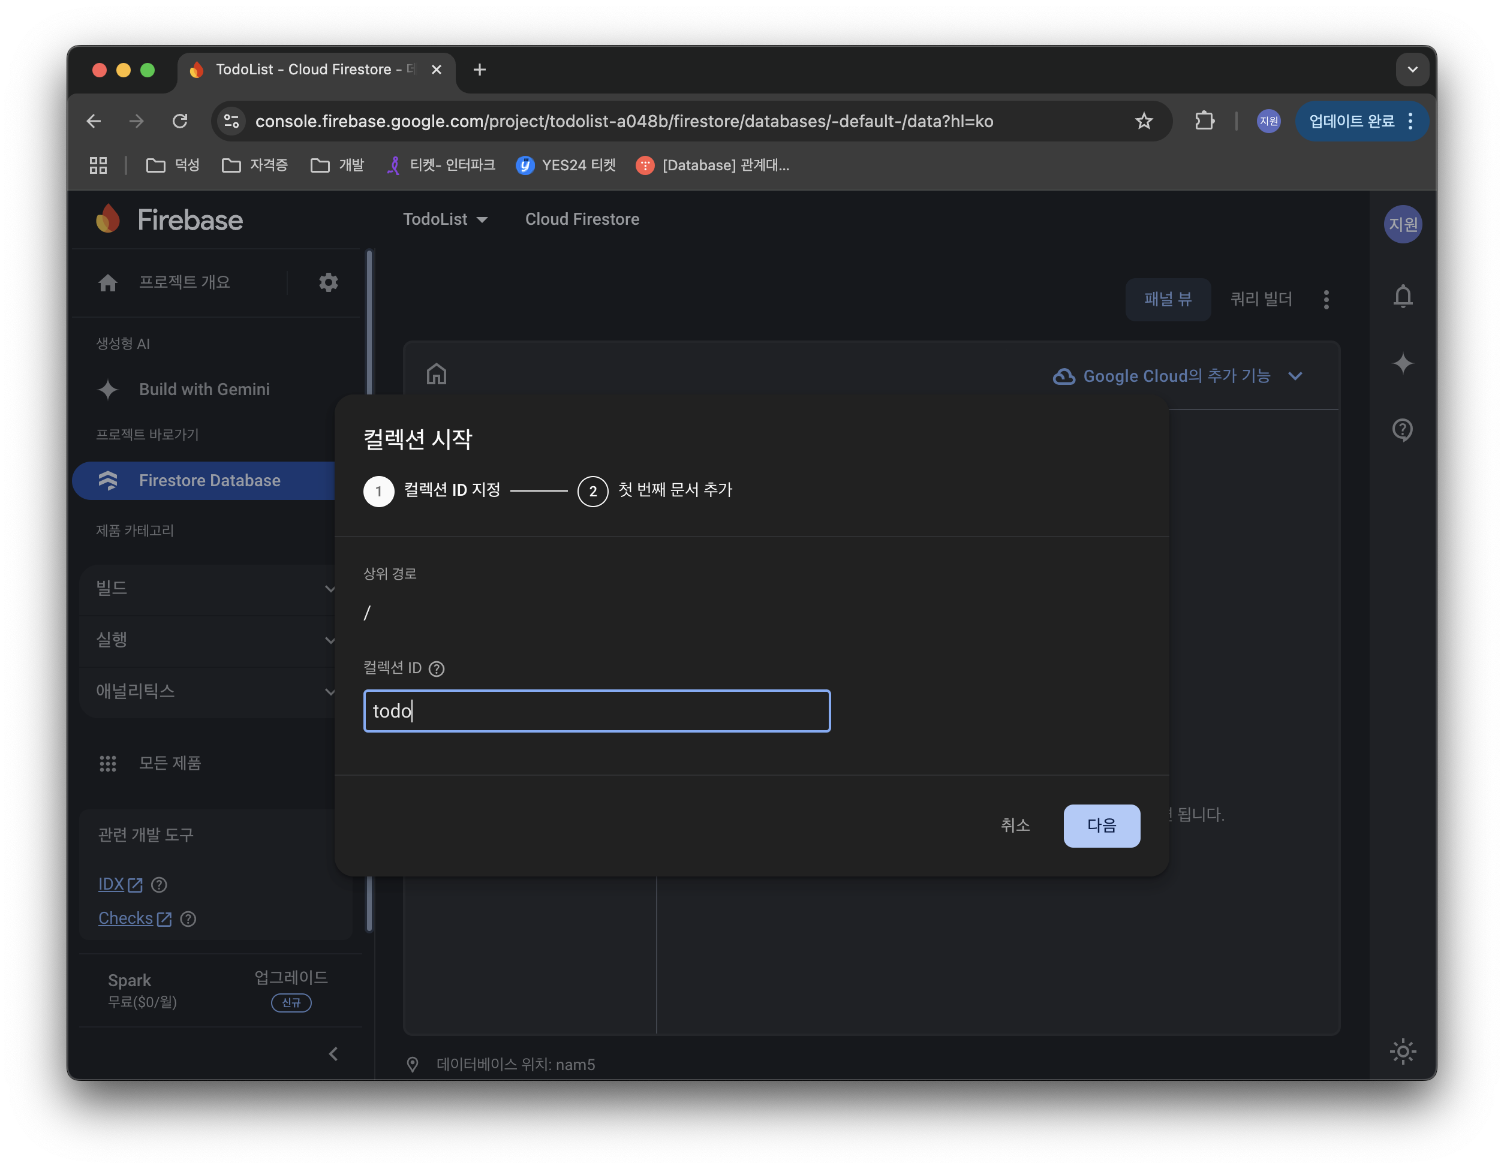Bookmark this page with star icon
This screenshot has height=1169, width=1504.
pos(1144,121)
